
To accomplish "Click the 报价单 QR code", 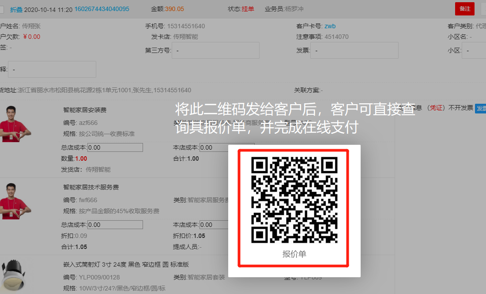I will (294, 200).
